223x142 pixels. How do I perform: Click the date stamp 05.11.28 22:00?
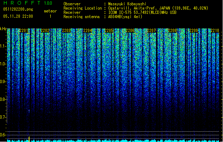coord(18,16)
